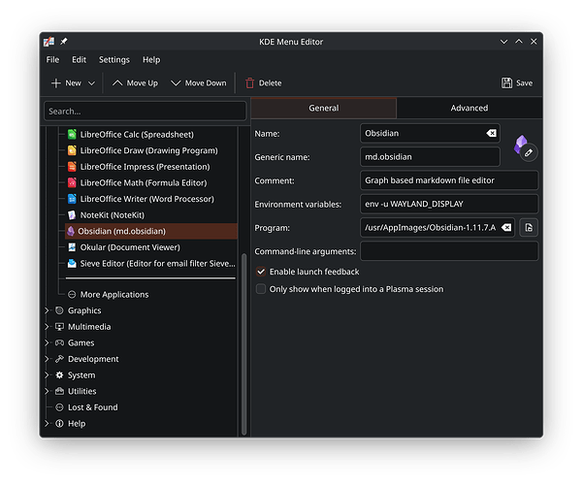The image size is (583, 485).
Task: Toggle the pin icon in the title bar
Action: [x=64, y=42]
